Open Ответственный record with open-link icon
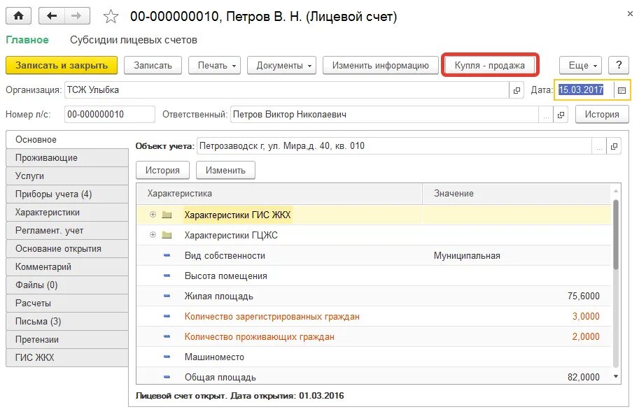 [561, 115]
